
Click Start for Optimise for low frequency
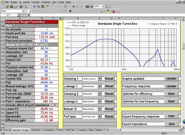coord(171,101)
